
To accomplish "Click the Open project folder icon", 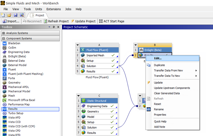I will tap(9, 15).
